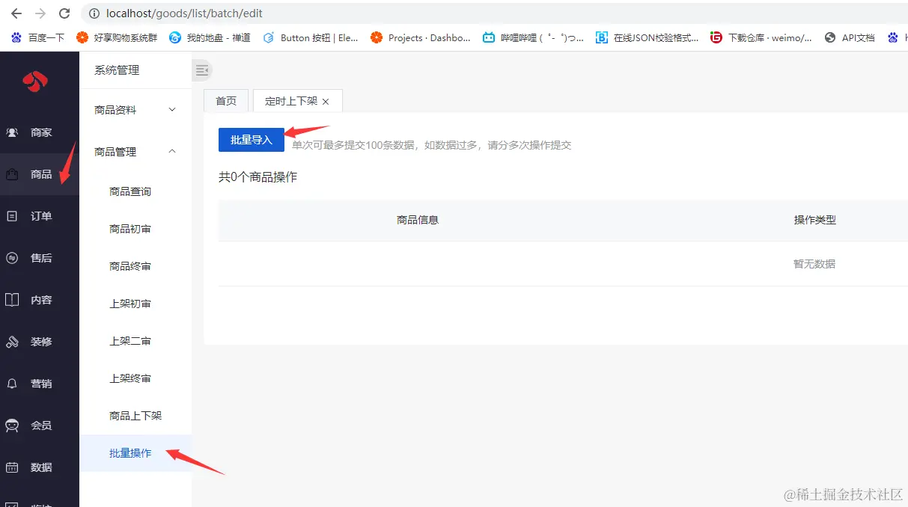Open the Projects Dashboard bookmark
Viewport: 908px width, 507px height.
tap(421, 37)
